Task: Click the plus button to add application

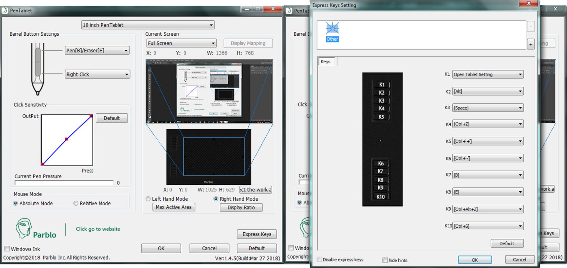Action: (530, 44)
